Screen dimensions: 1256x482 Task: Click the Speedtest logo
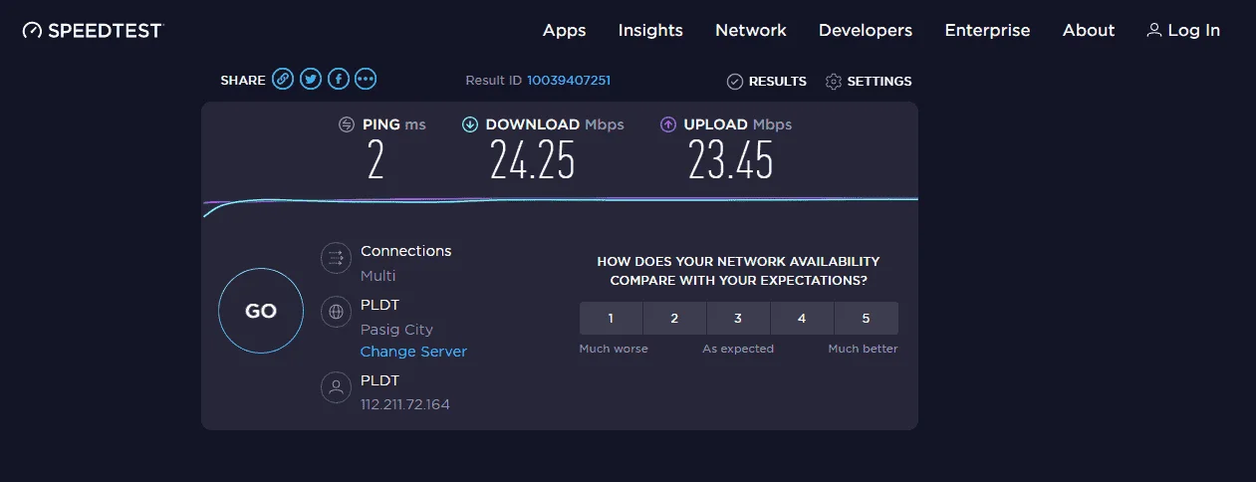point(93,31)
